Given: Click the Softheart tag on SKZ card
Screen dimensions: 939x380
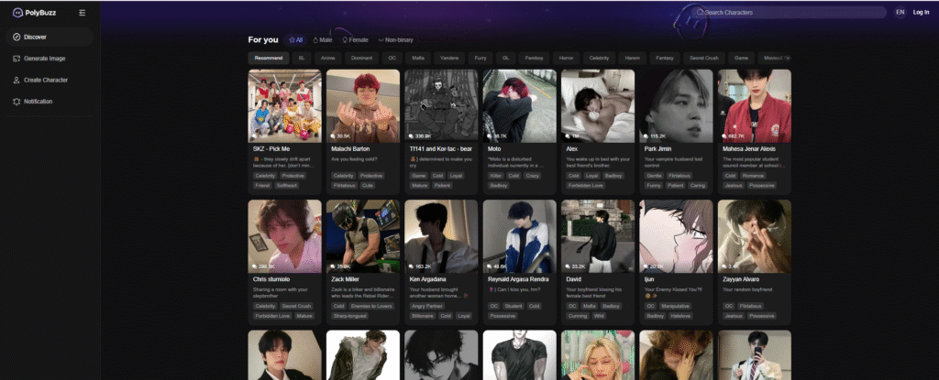Looking at the screenshot, I should (287, 186).
